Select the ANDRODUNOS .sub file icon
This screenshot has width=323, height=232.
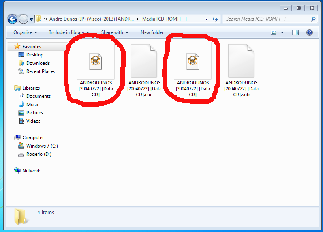click(241, 61)
